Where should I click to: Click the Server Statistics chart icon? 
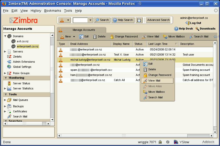(9, 89)
